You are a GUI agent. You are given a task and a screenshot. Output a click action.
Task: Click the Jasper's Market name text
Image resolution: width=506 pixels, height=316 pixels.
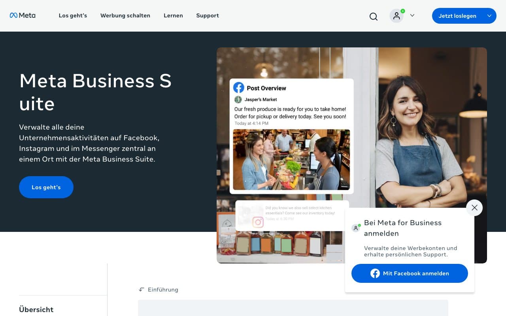click(261, 100)
